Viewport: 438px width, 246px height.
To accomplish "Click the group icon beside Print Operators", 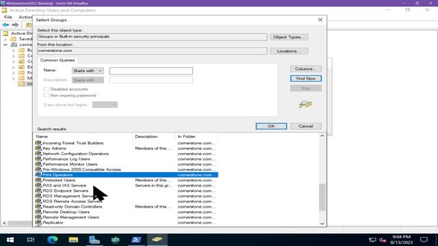I will pos(38,175).
